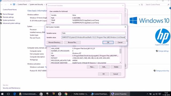Screen dimensions: 171x96
Task: Select the user variable Path row
Action: [85, 18]
